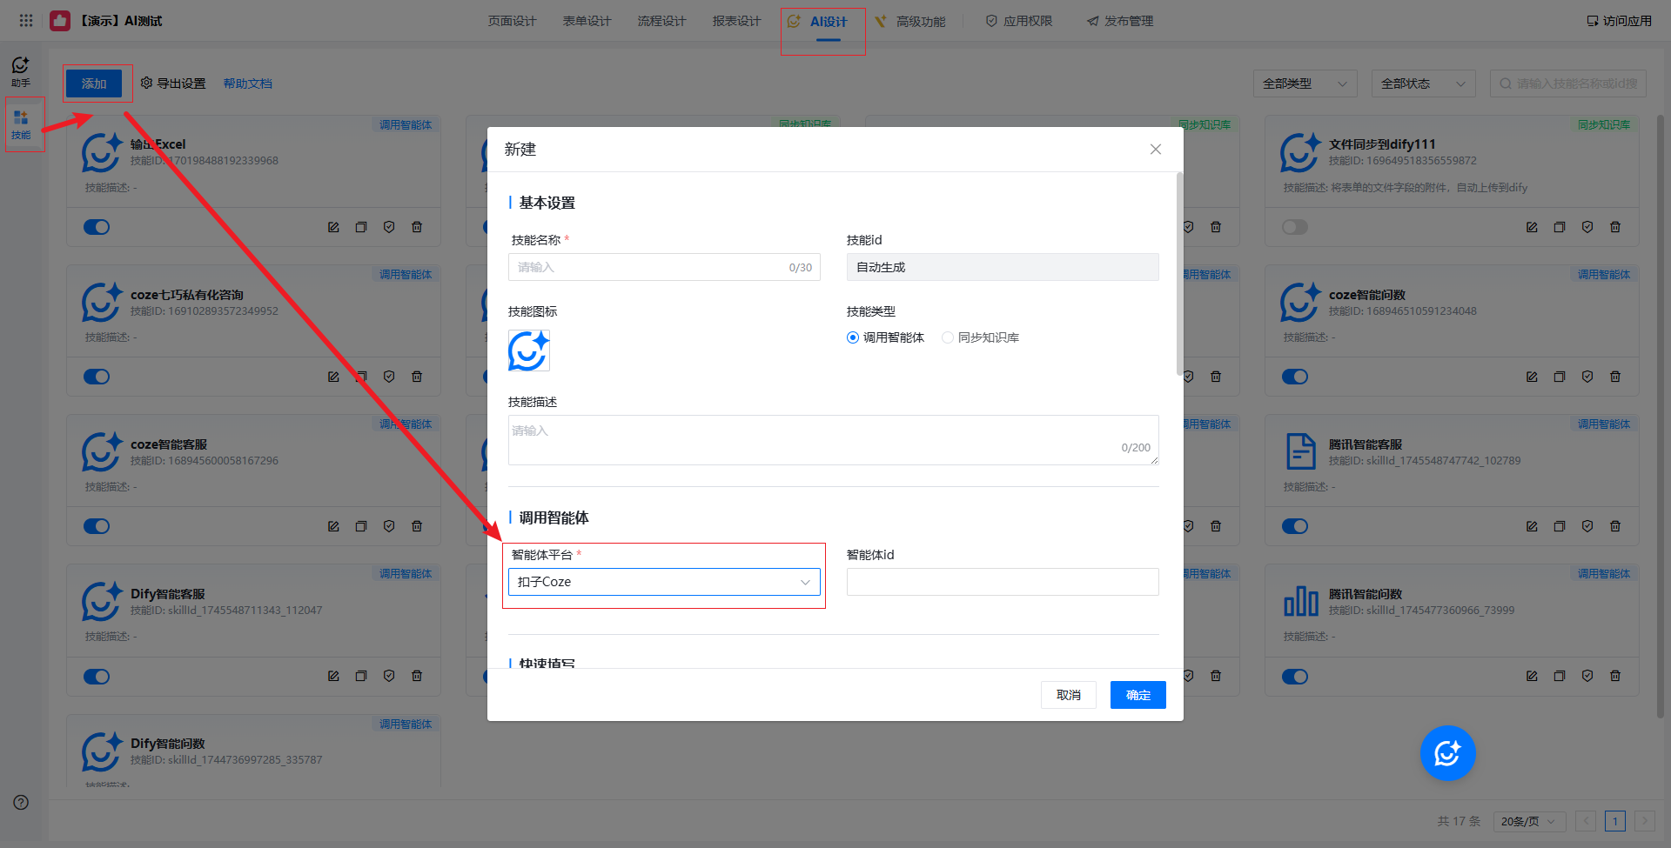This screenshot has height=848, width=1671.
Task: Open the 全部状态 filter dropdown
Action: pos(1422,83)
